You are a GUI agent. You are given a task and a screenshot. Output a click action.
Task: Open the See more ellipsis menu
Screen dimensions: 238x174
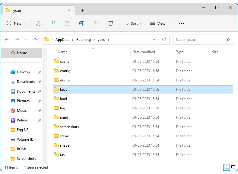pos(182,23)
